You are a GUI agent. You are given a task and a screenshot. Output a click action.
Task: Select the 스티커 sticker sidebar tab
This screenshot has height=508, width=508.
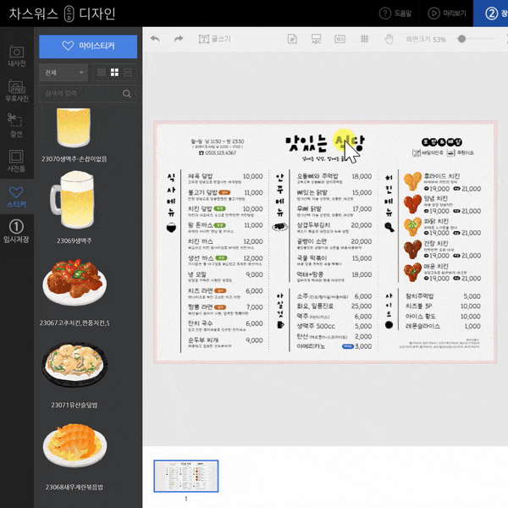click(x=17, y=196)
